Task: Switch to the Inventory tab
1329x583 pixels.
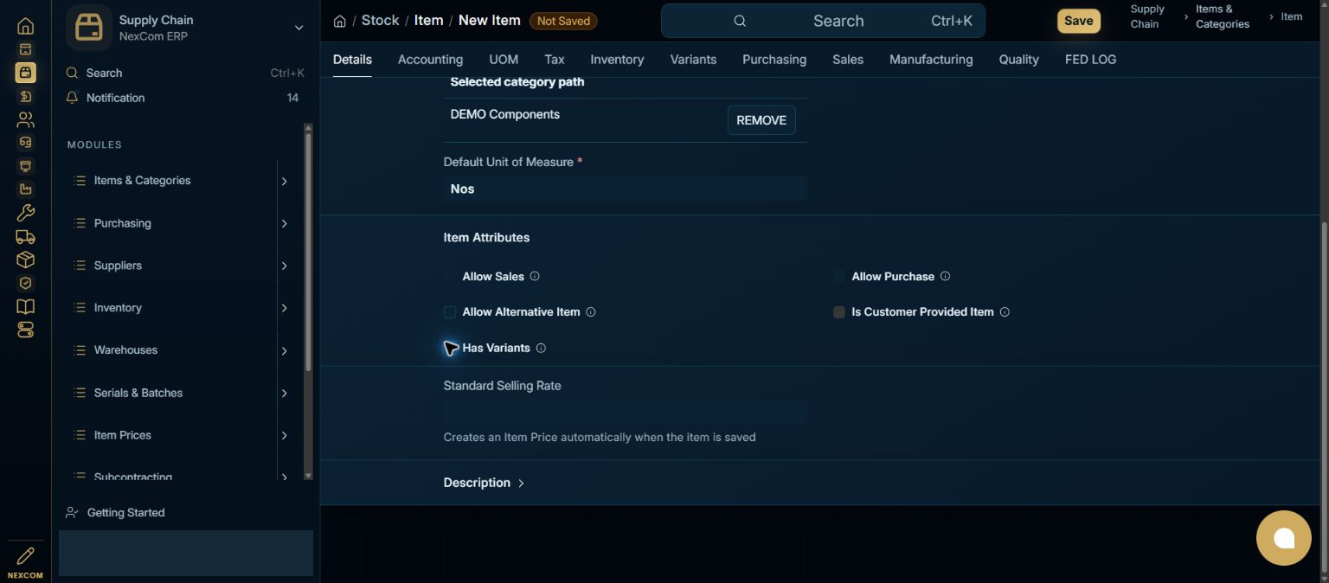Action: pos(617,60)
